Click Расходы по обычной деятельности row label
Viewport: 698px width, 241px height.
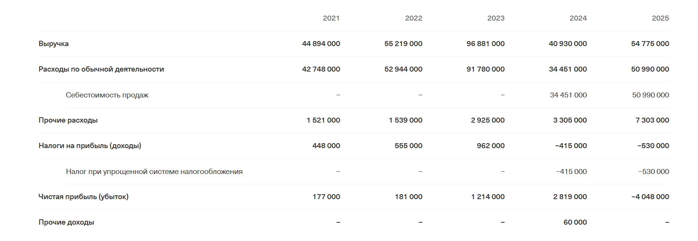coord(101,69)
